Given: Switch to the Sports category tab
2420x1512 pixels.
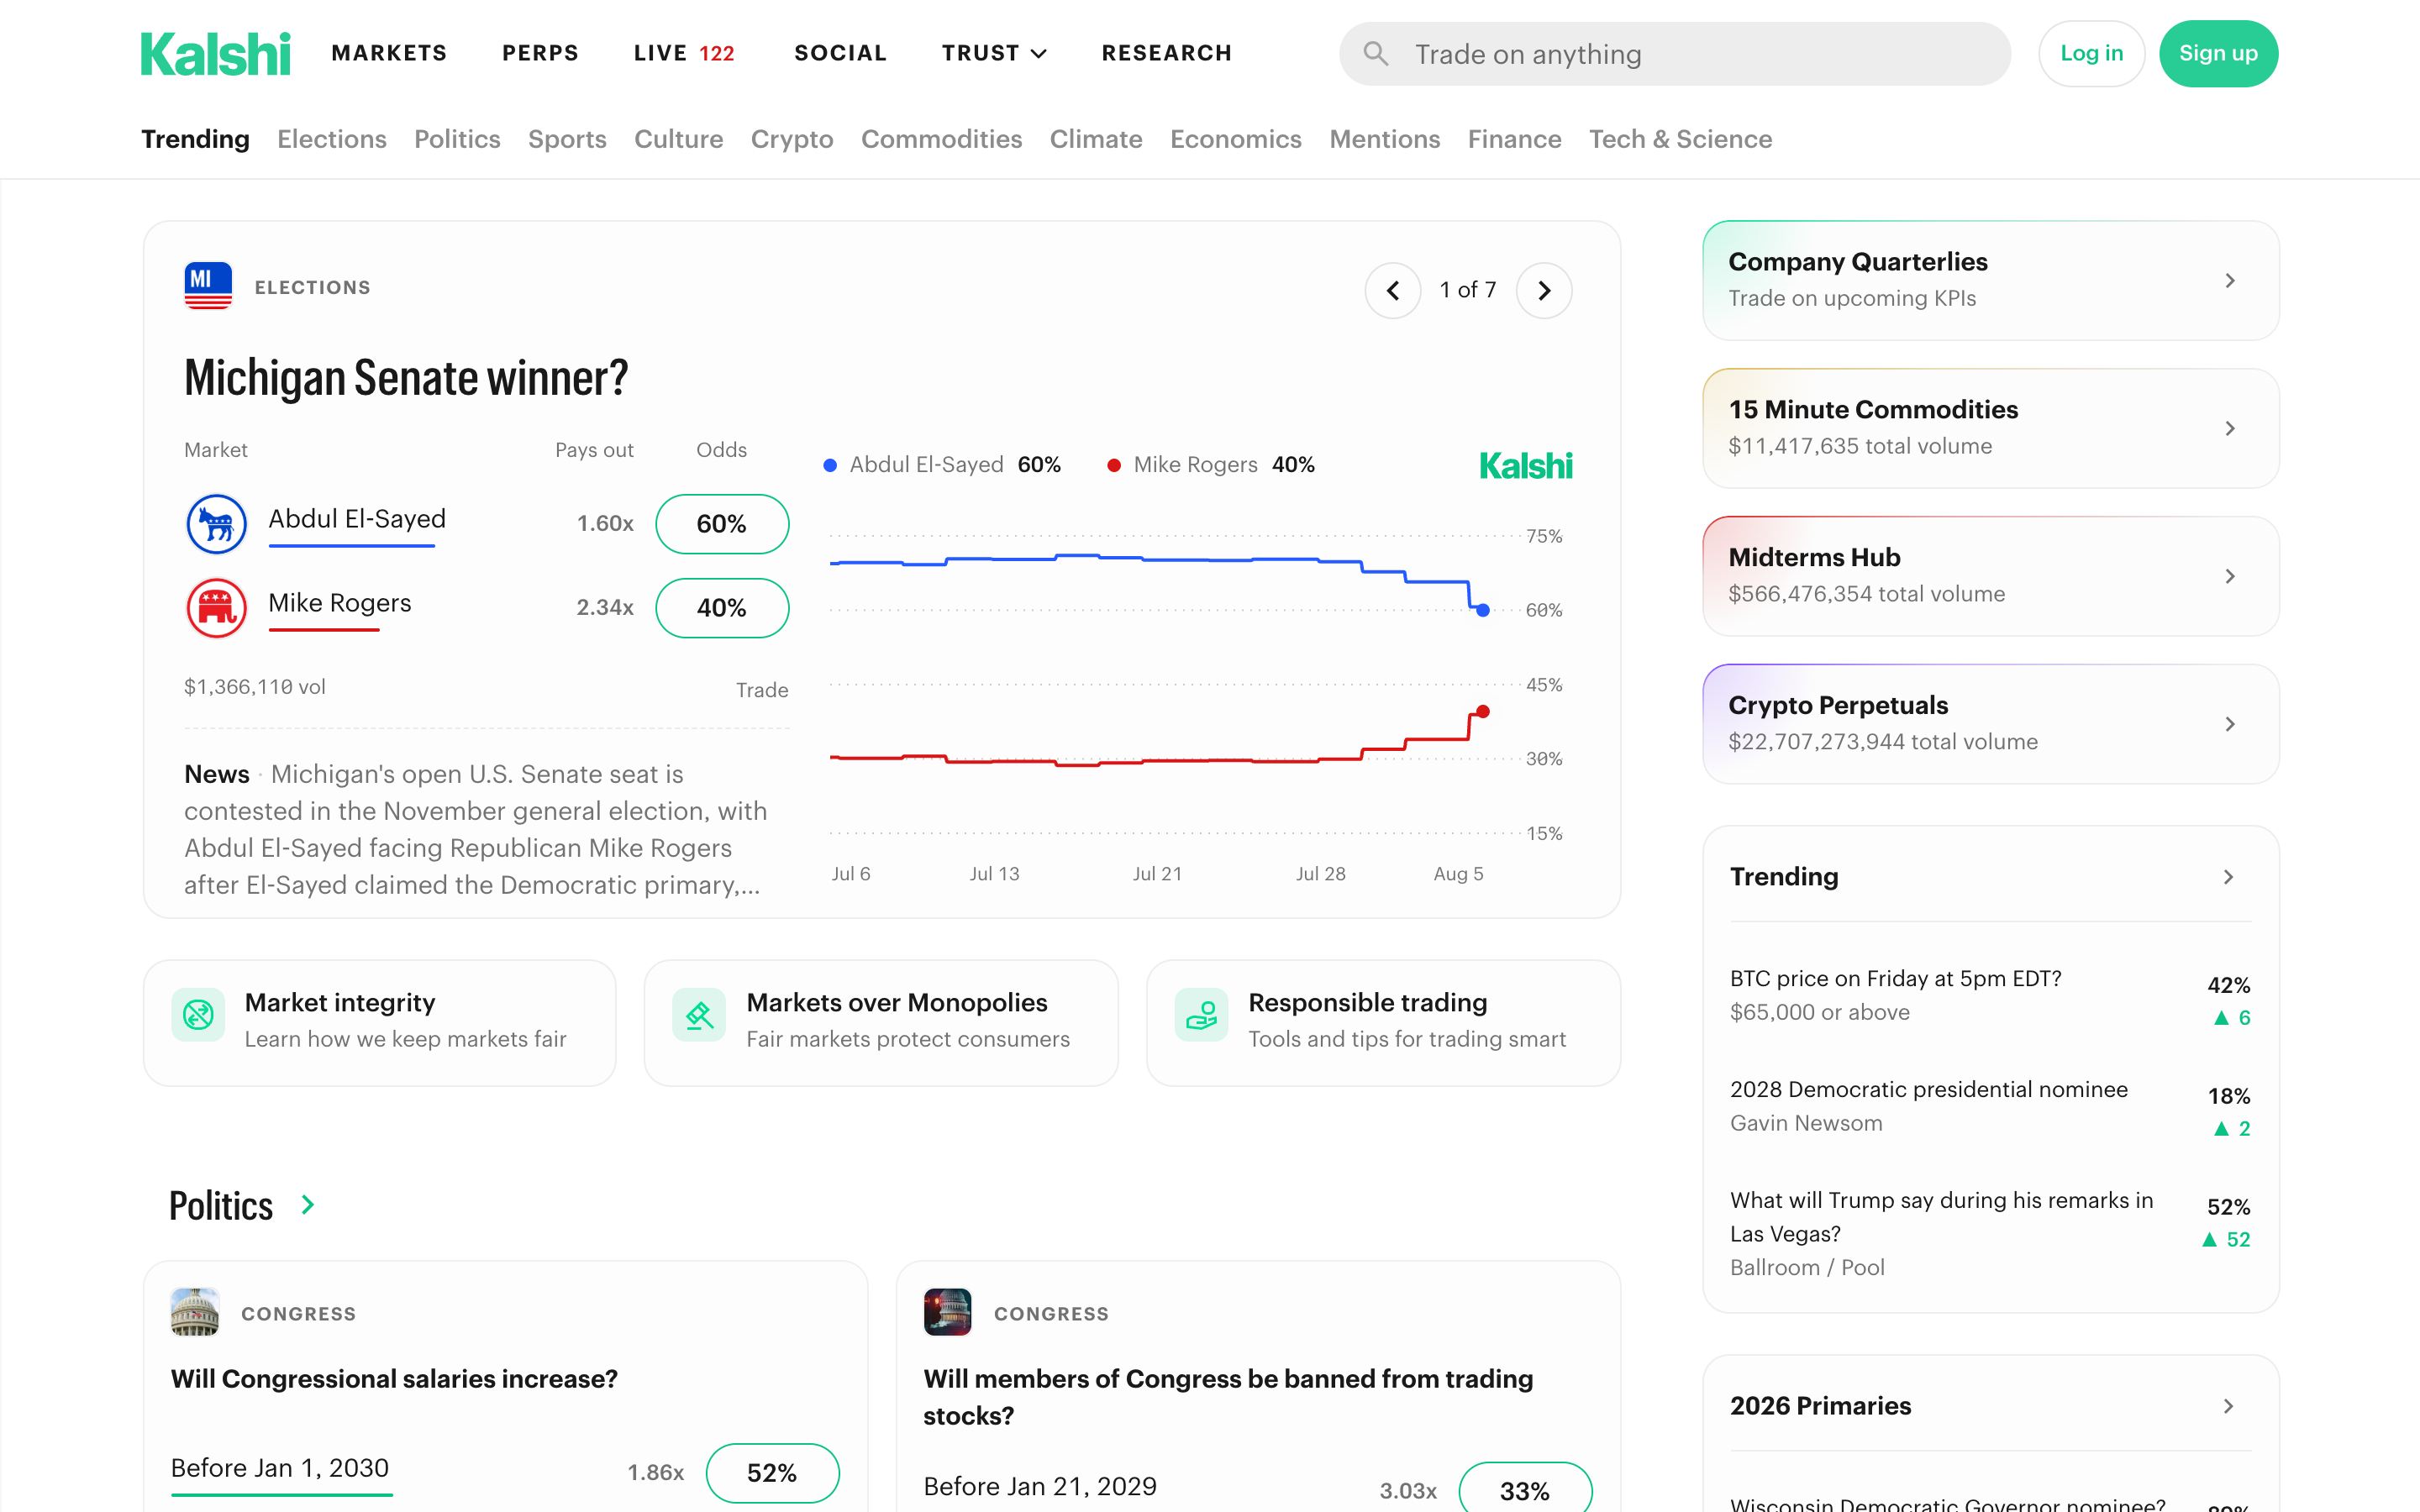Looking at the screenshot, I should (567, 139).
